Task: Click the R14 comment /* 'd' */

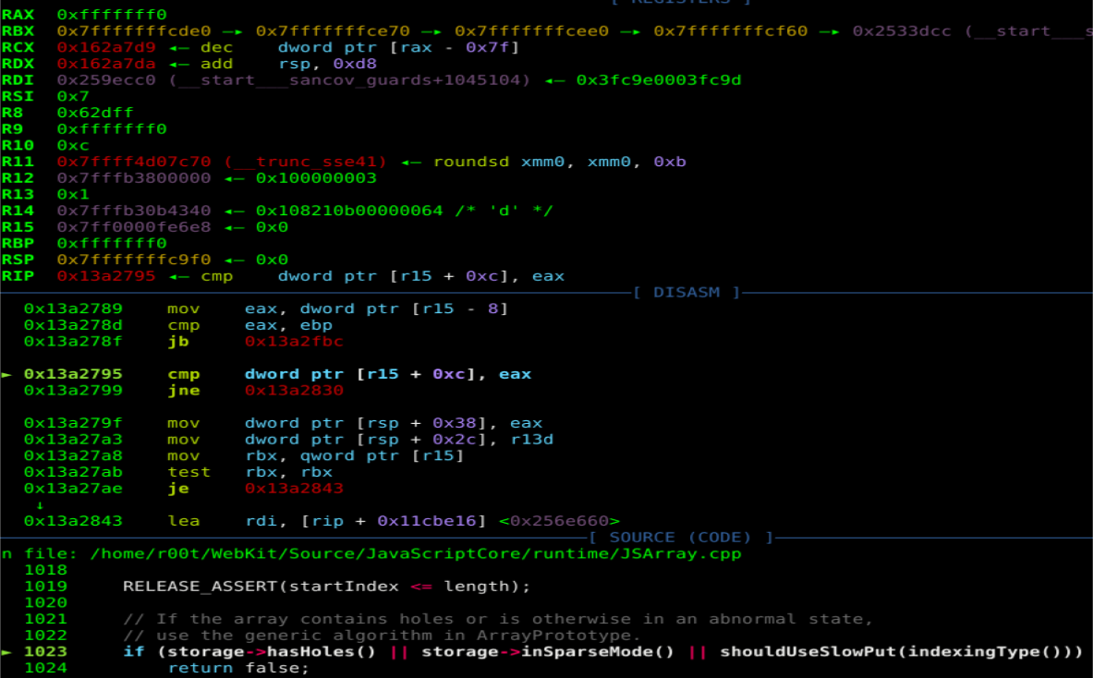Action: coord(504,211)
